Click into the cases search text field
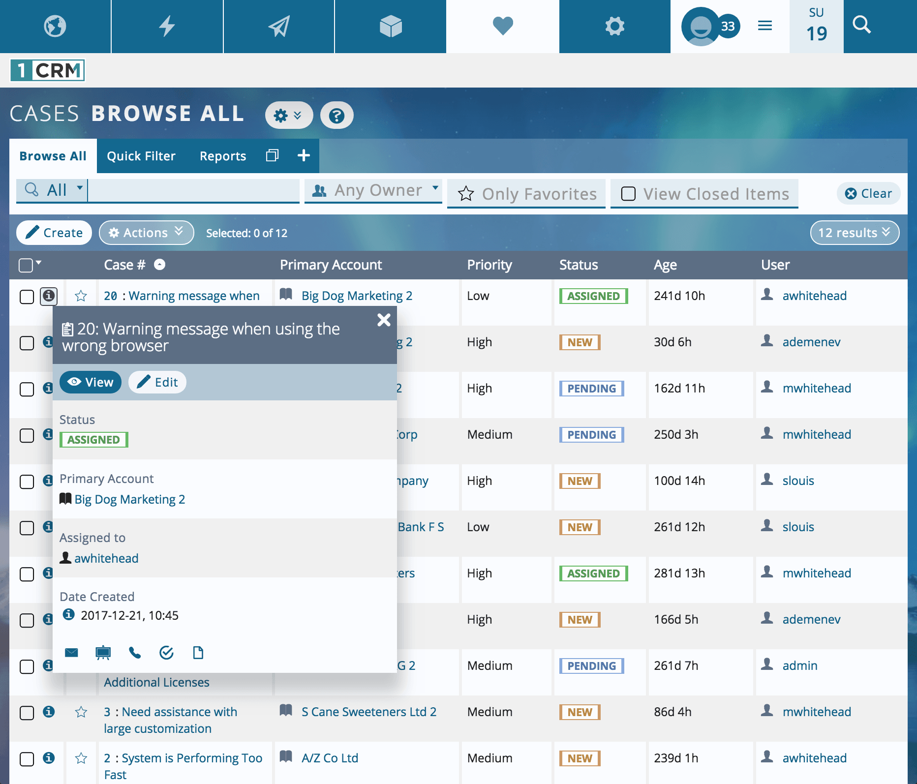Screen dimensions: 917x784 tap(193, 190)
